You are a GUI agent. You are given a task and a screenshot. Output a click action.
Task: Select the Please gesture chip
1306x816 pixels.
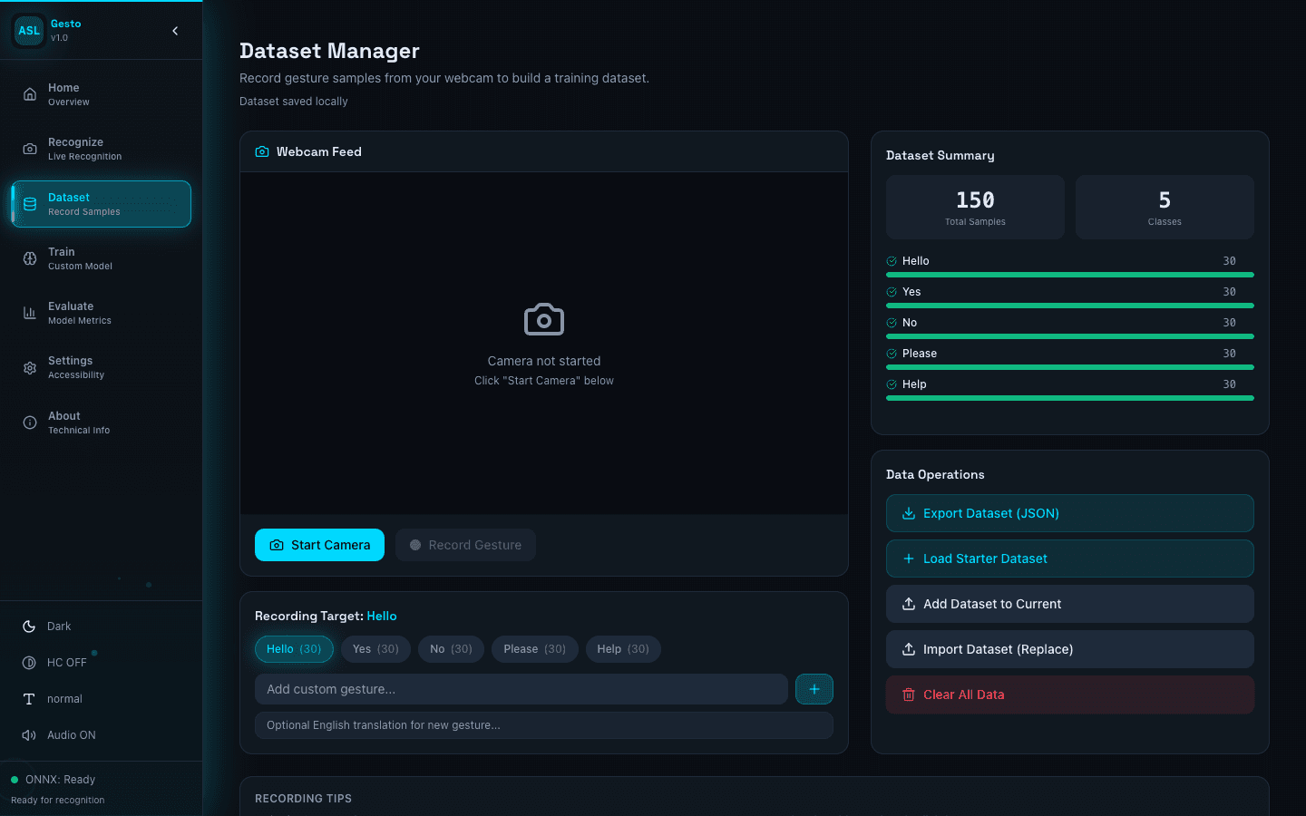(x=534, y=649)
